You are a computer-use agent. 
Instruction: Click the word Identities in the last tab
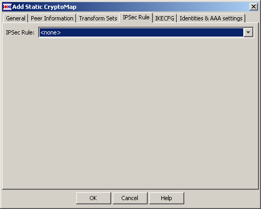(192, 18)
